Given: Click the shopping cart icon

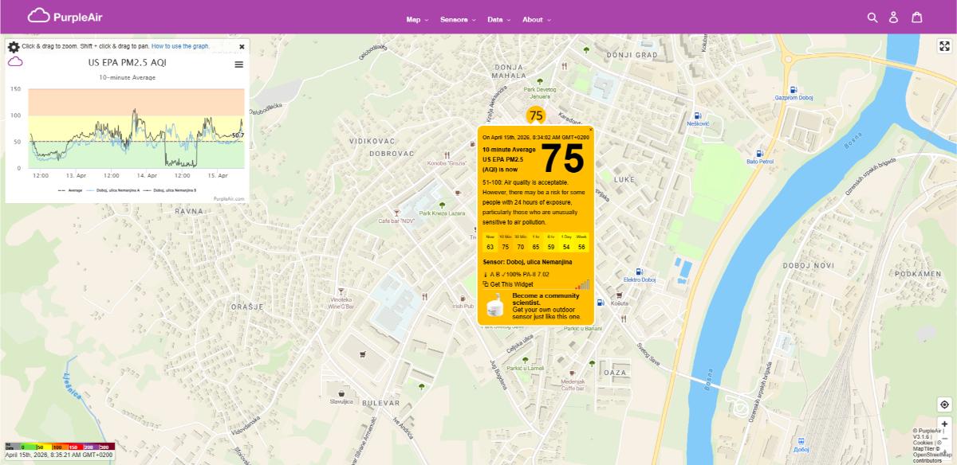Looking at the screenshot, I should coord(917,15).
